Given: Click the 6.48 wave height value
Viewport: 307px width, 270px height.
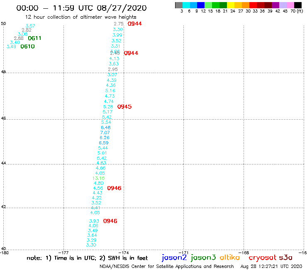Looking at the screenshot, I should (106, 128).
